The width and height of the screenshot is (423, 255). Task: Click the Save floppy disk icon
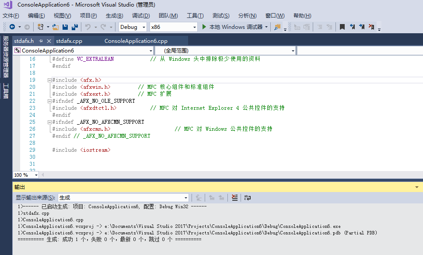click(x=65, y=27)
